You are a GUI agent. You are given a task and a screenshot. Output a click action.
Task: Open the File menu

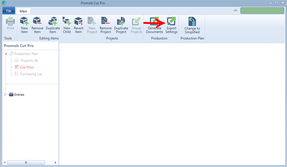pos(9,11)
